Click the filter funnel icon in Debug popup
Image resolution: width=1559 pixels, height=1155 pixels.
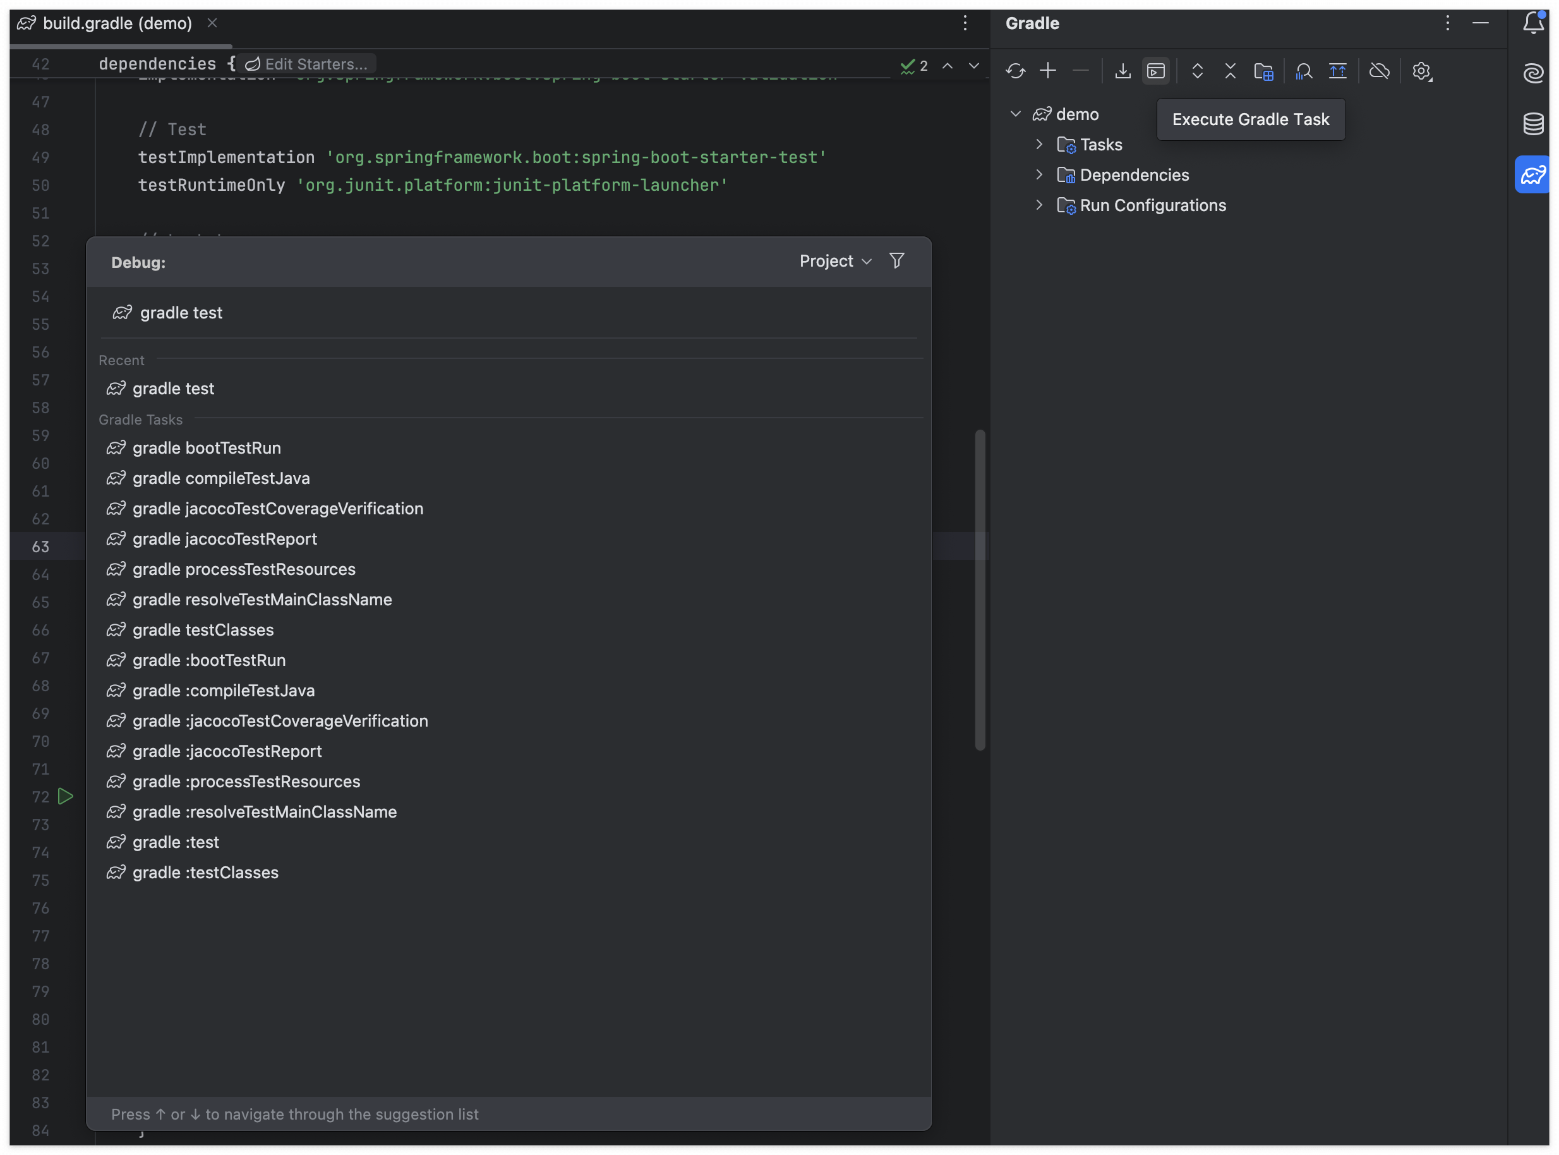click(896, 261)
